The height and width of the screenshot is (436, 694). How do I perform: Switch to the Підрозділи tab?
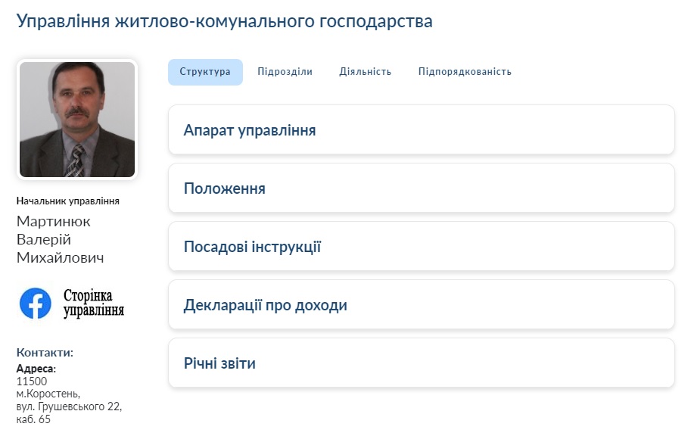click(x=285, y=72)
